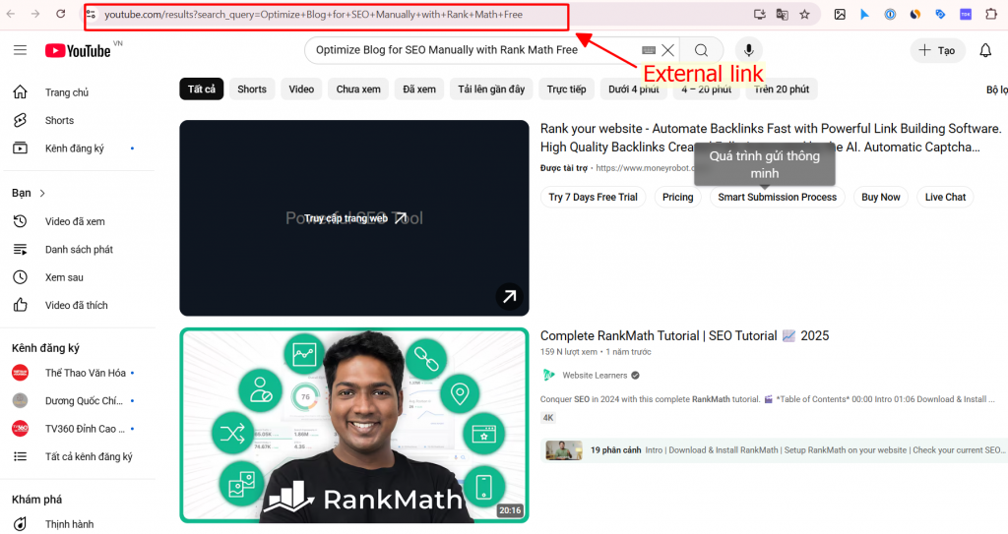Screen dimensions: 1008x534
Task: Open the dark ad thumbnail Truy cập trang web
Action: coord(354,218)
